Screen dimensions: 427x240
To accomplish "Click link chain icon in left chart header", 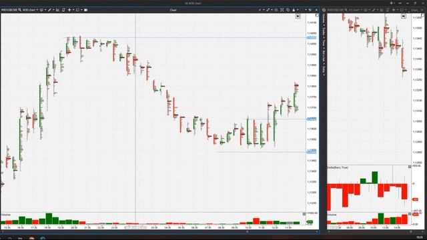I will tap(268, 10).
